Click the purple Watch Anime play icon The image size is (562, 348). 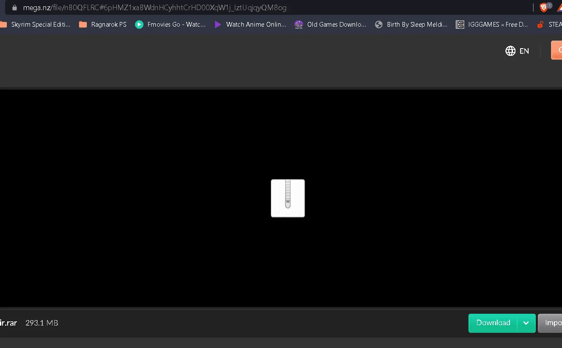pos(218,25)
